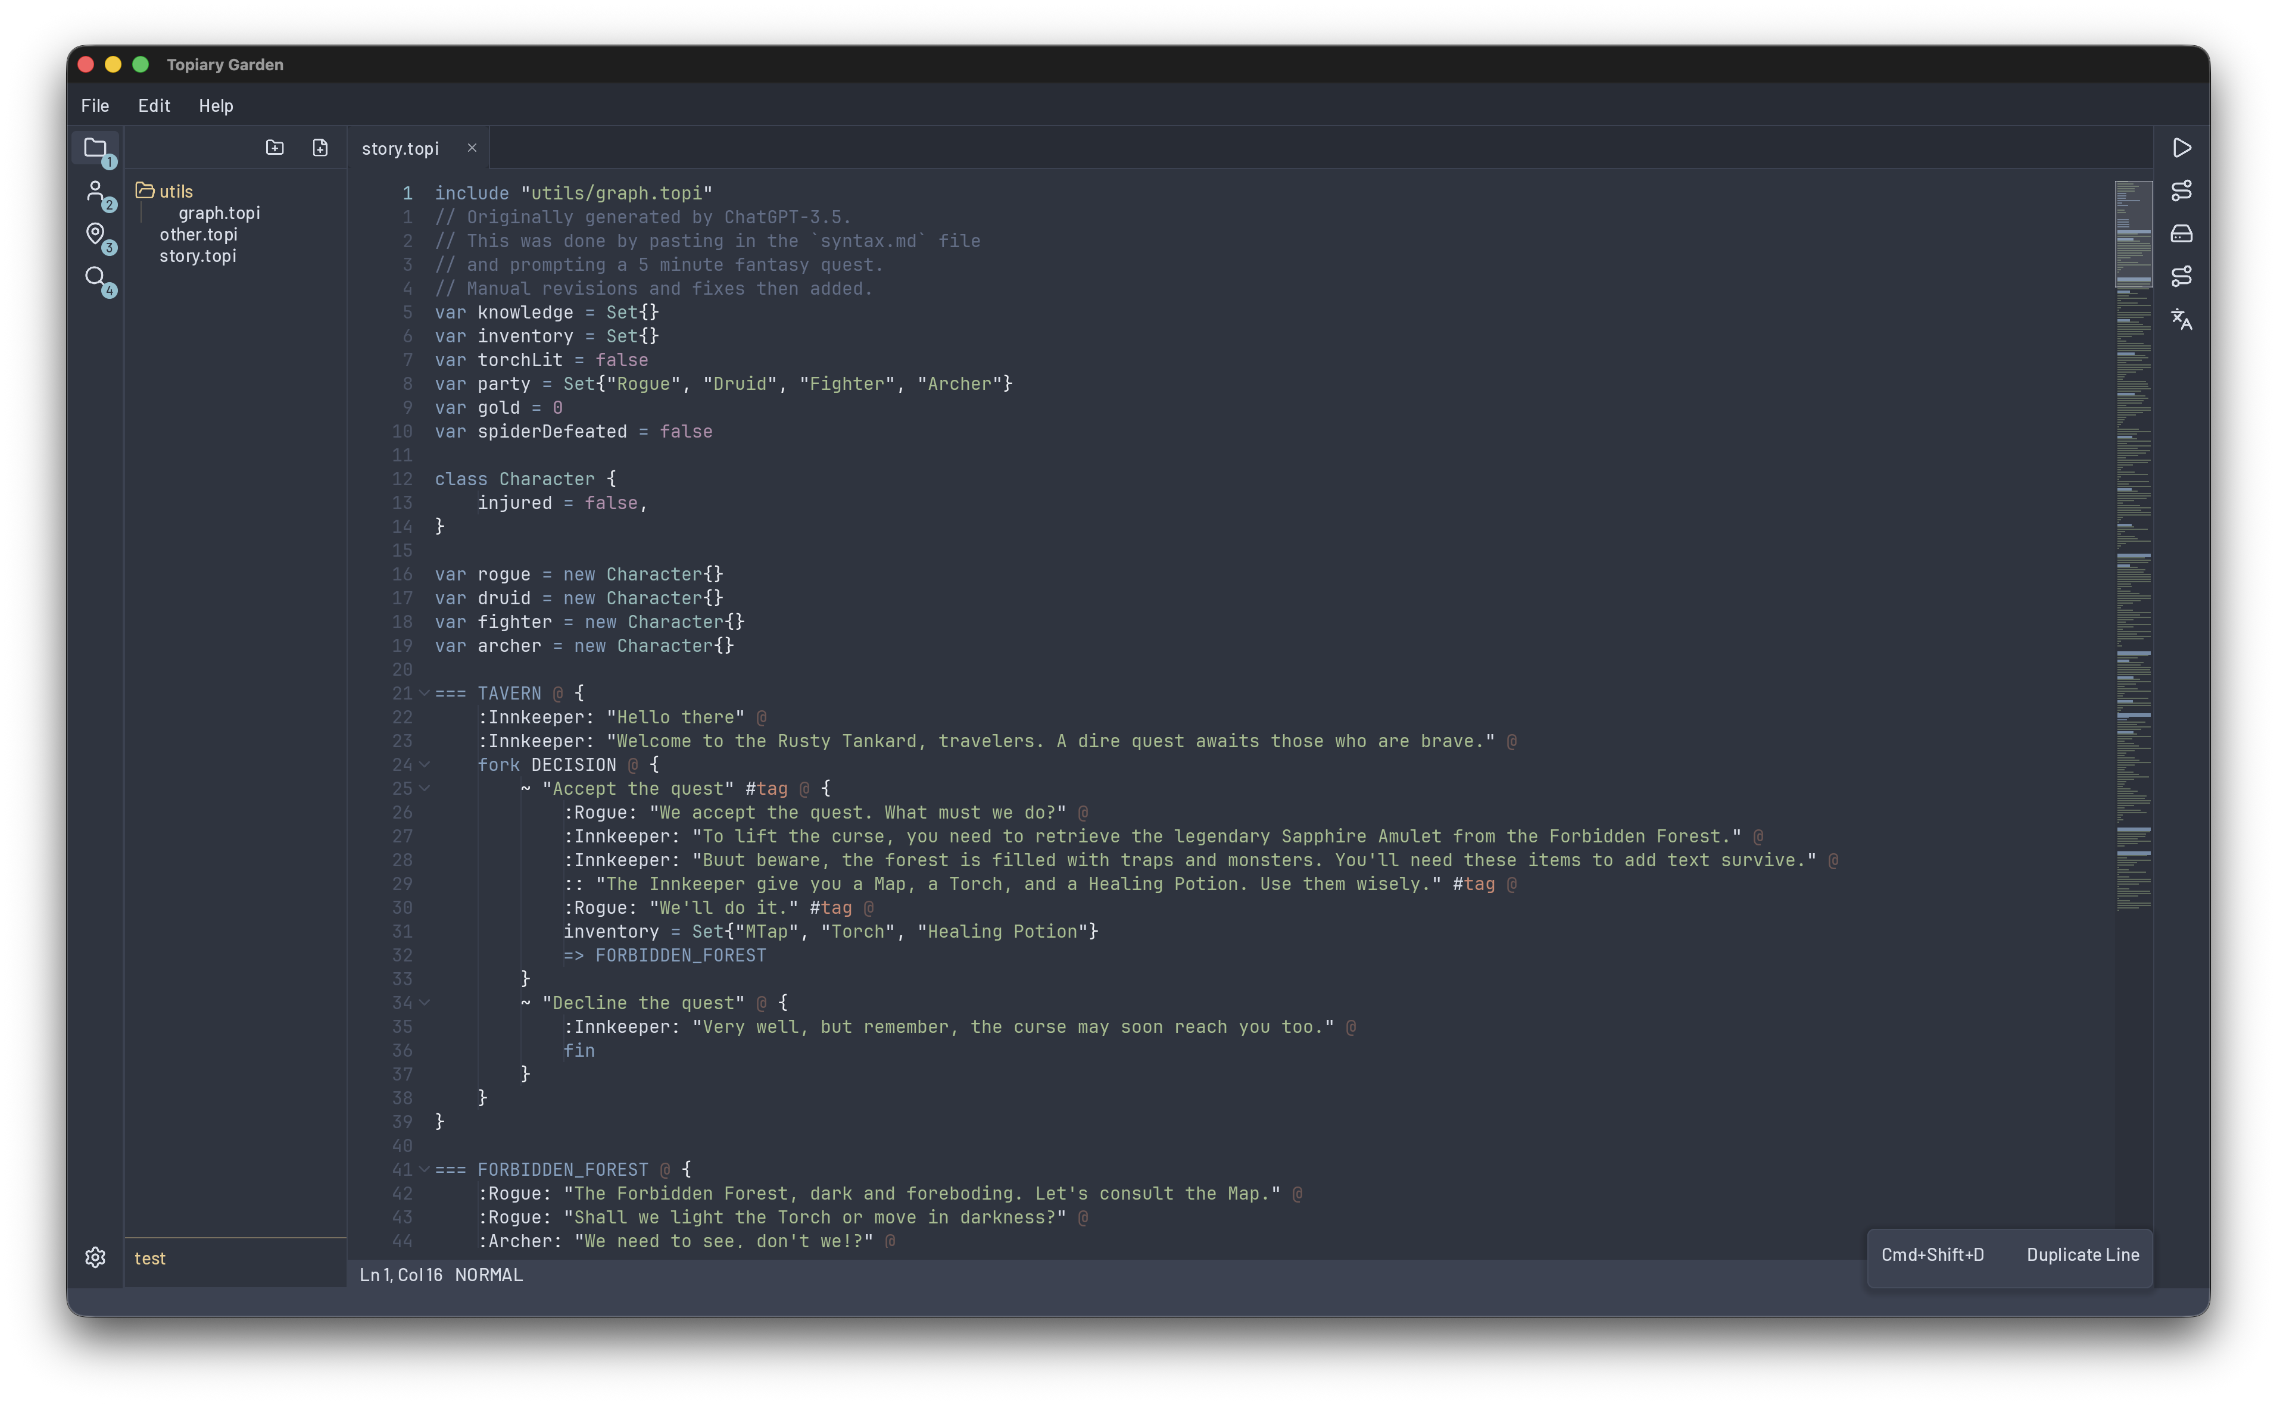Click the new folder icon
Viewport: 2277px width, 1405px height.
[274, 148]
